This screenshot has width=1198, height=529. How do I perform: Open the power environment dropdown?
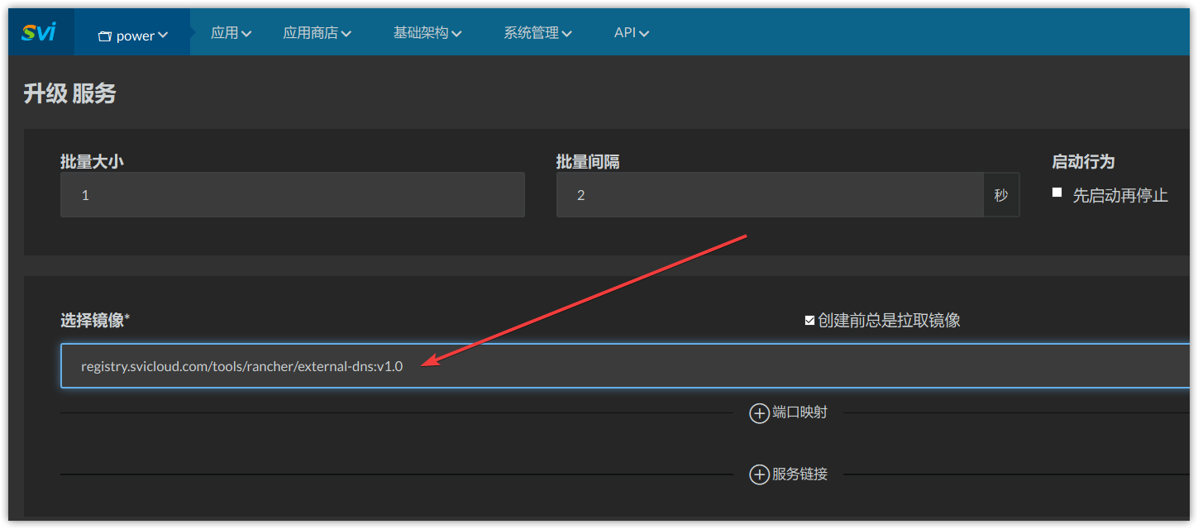[x=132, y=35]
